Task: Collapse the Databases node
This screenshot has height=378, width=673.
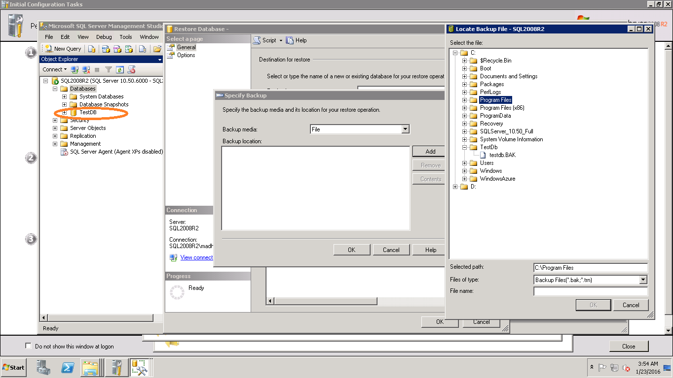Action: [55, 89]
